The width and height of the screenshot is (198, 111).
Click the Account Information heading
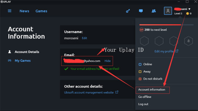coord(26,33)
